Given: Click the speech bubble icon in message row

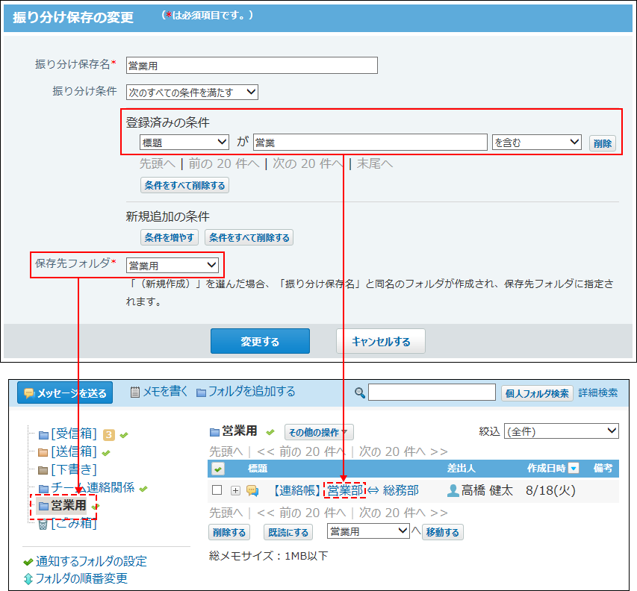Looking at the screenshot, I should [252, 490].
